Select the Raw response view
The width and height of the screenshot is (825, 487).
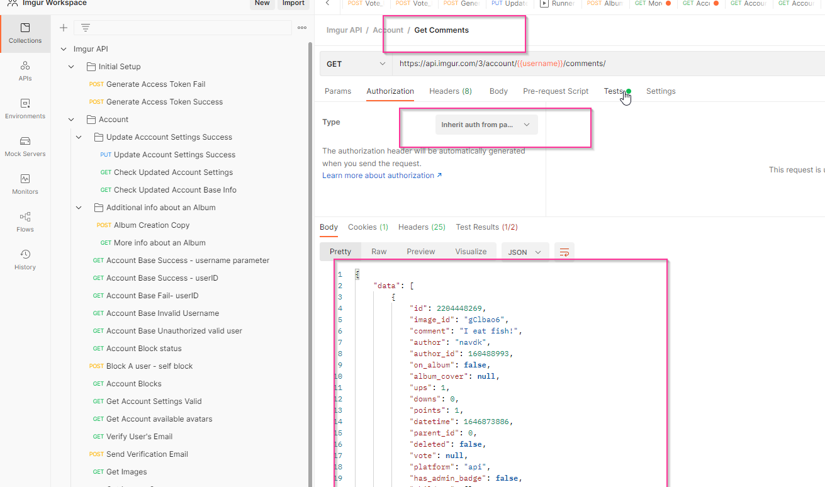pyautogui.click(x=379, y=252)
